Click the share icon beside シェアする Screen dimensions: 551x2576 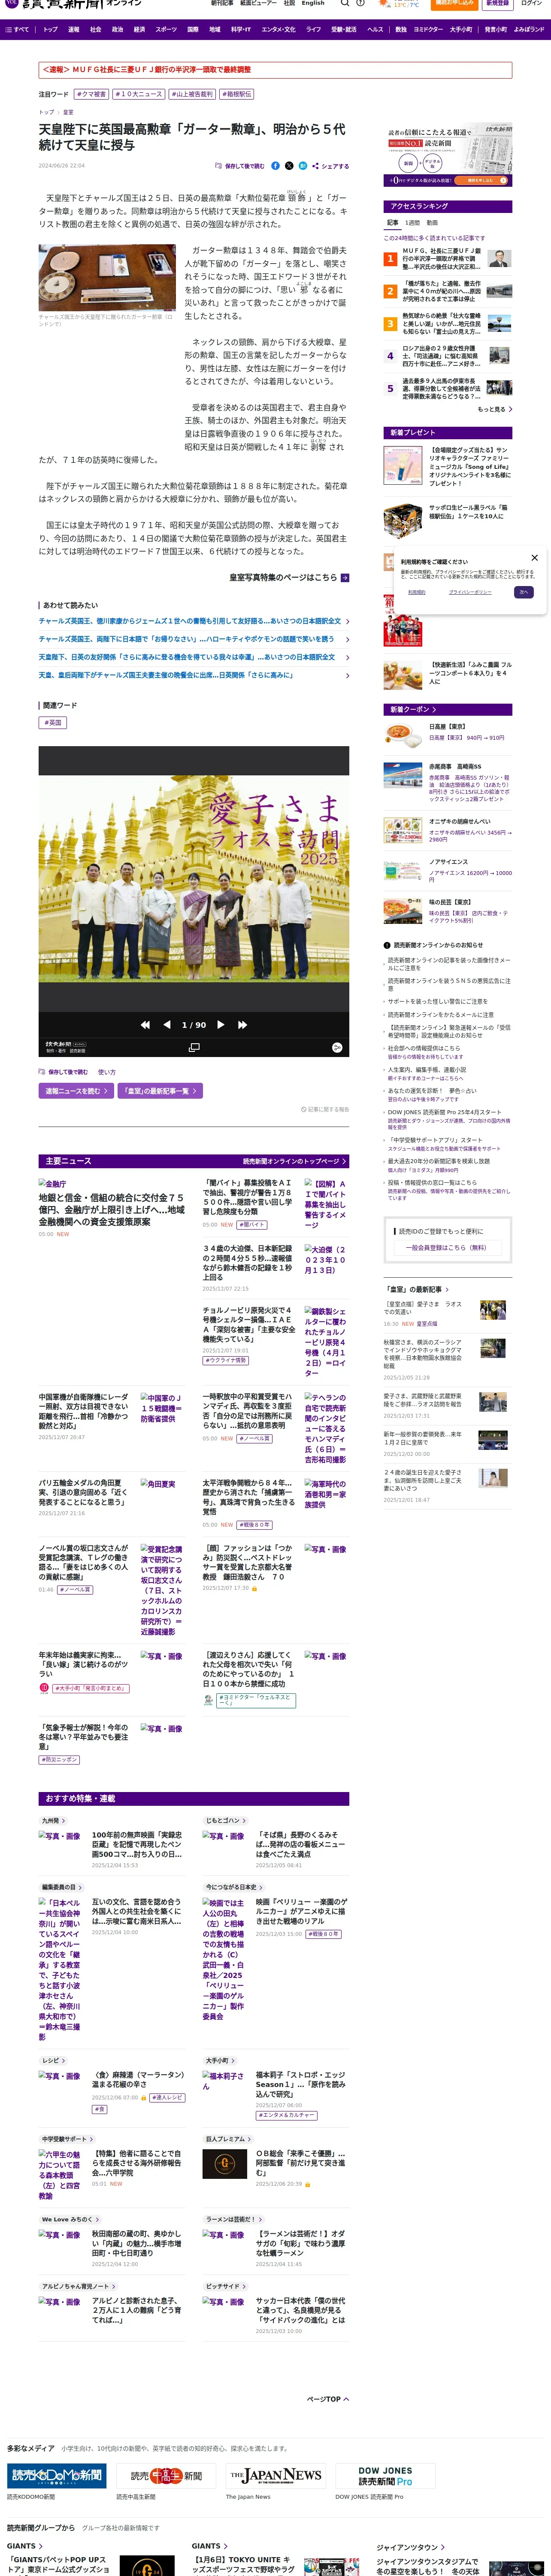click(316, 166)
